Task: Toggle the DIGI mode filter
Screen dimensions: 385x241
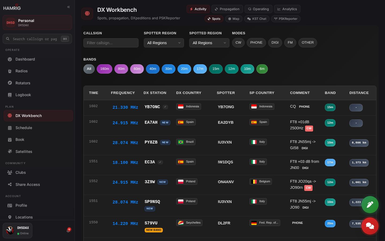Action: click(275, 43)
